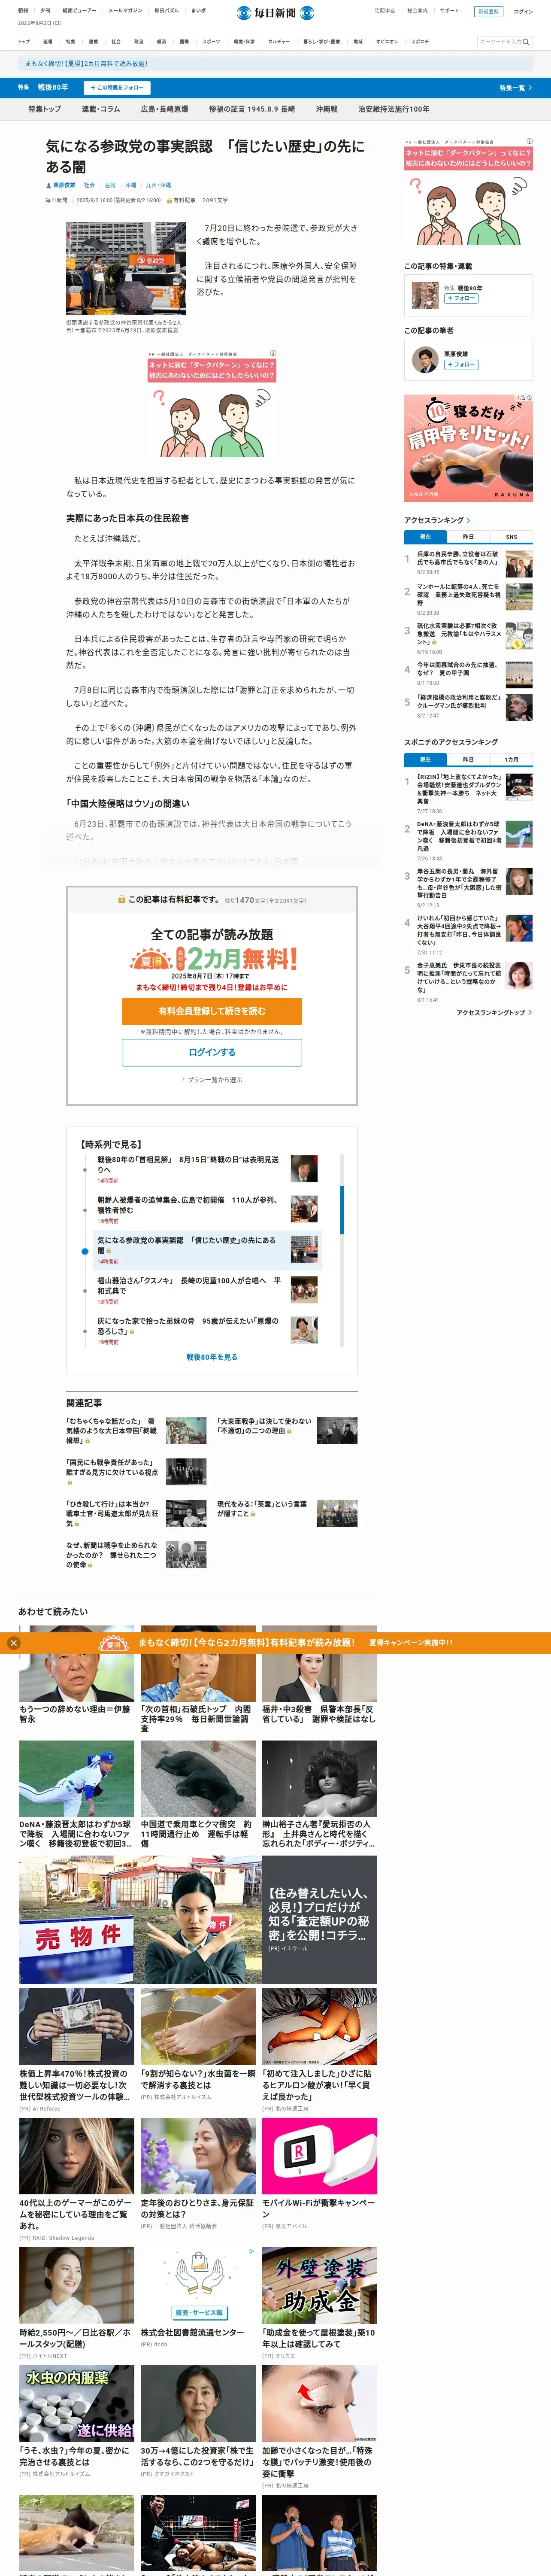Click the lock icon in paywall notice
Screen dimensions: 551x2576
click(x=121, y=900)
